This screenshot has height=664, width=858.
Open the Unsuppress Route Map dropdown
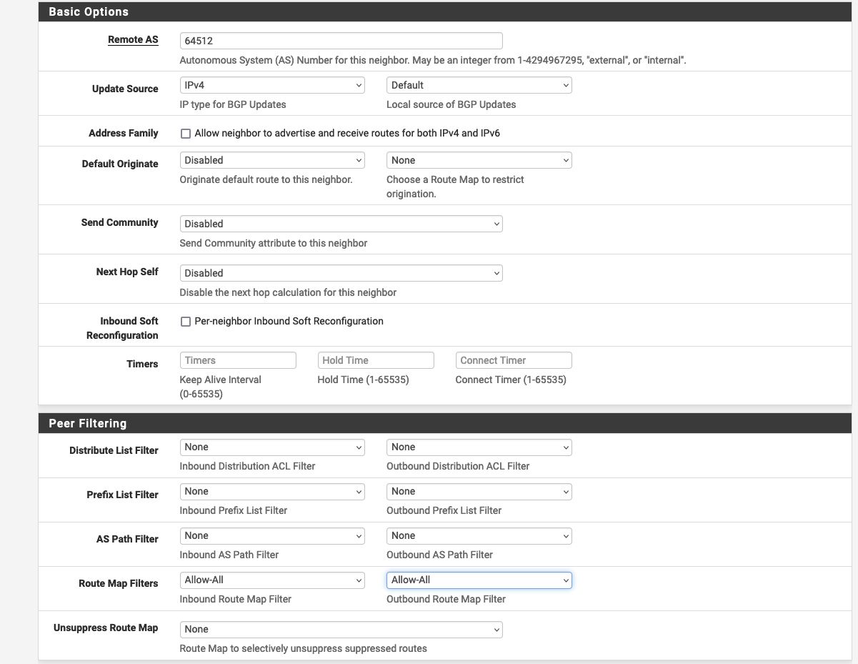point(341,629)
